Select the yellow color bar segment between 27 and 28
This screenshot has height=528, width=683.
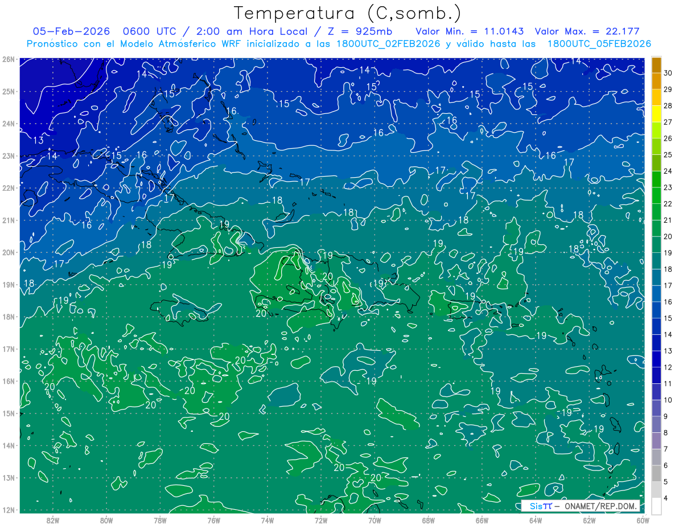[657, 114]
